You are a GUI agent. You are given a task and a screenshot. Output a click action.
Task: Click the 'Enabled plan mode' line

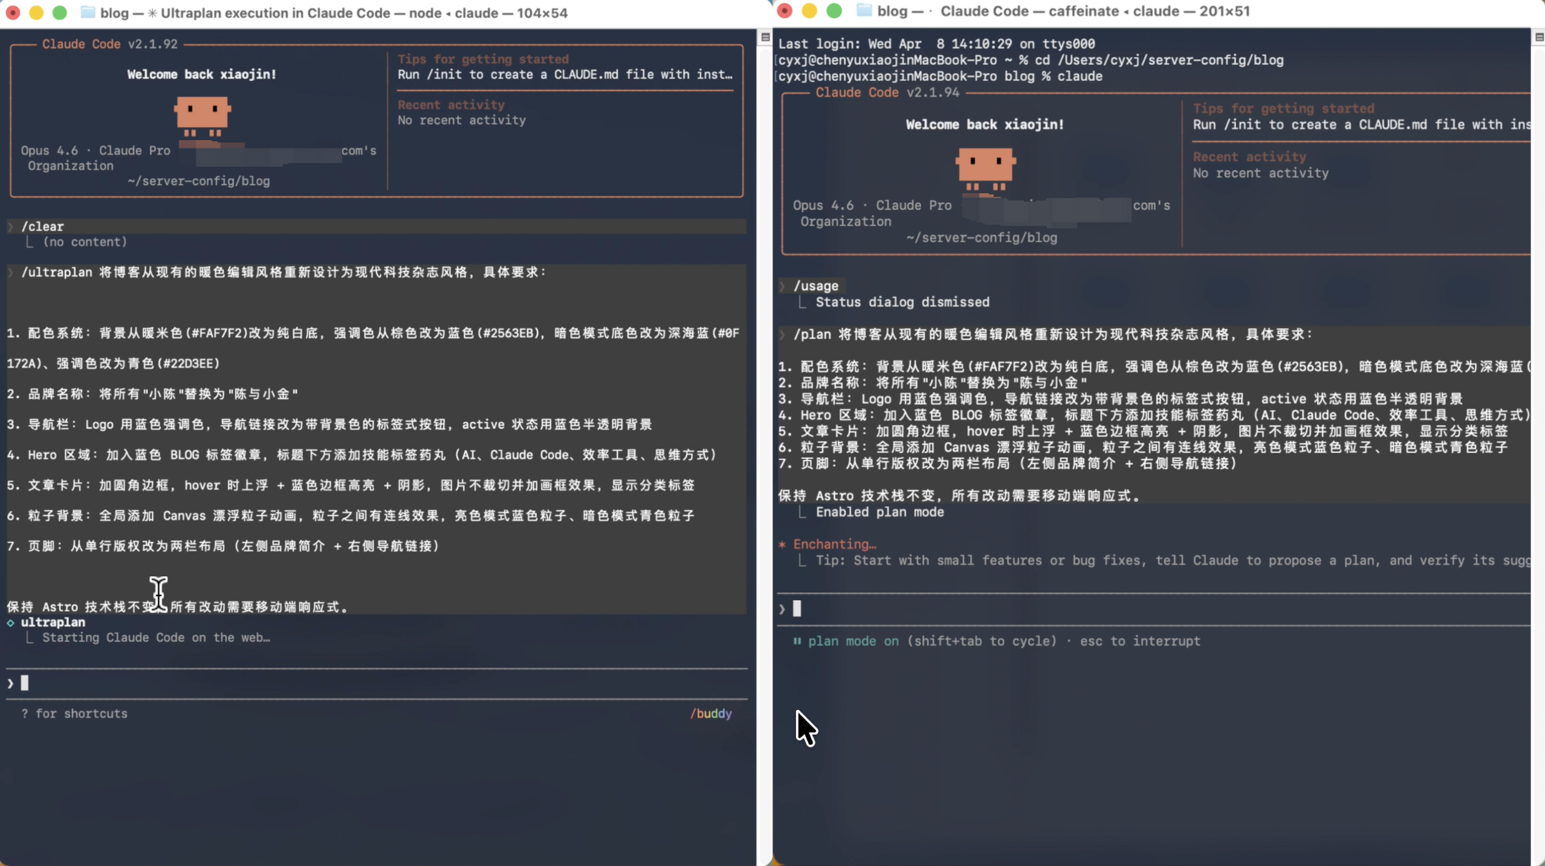click(879, 512)
